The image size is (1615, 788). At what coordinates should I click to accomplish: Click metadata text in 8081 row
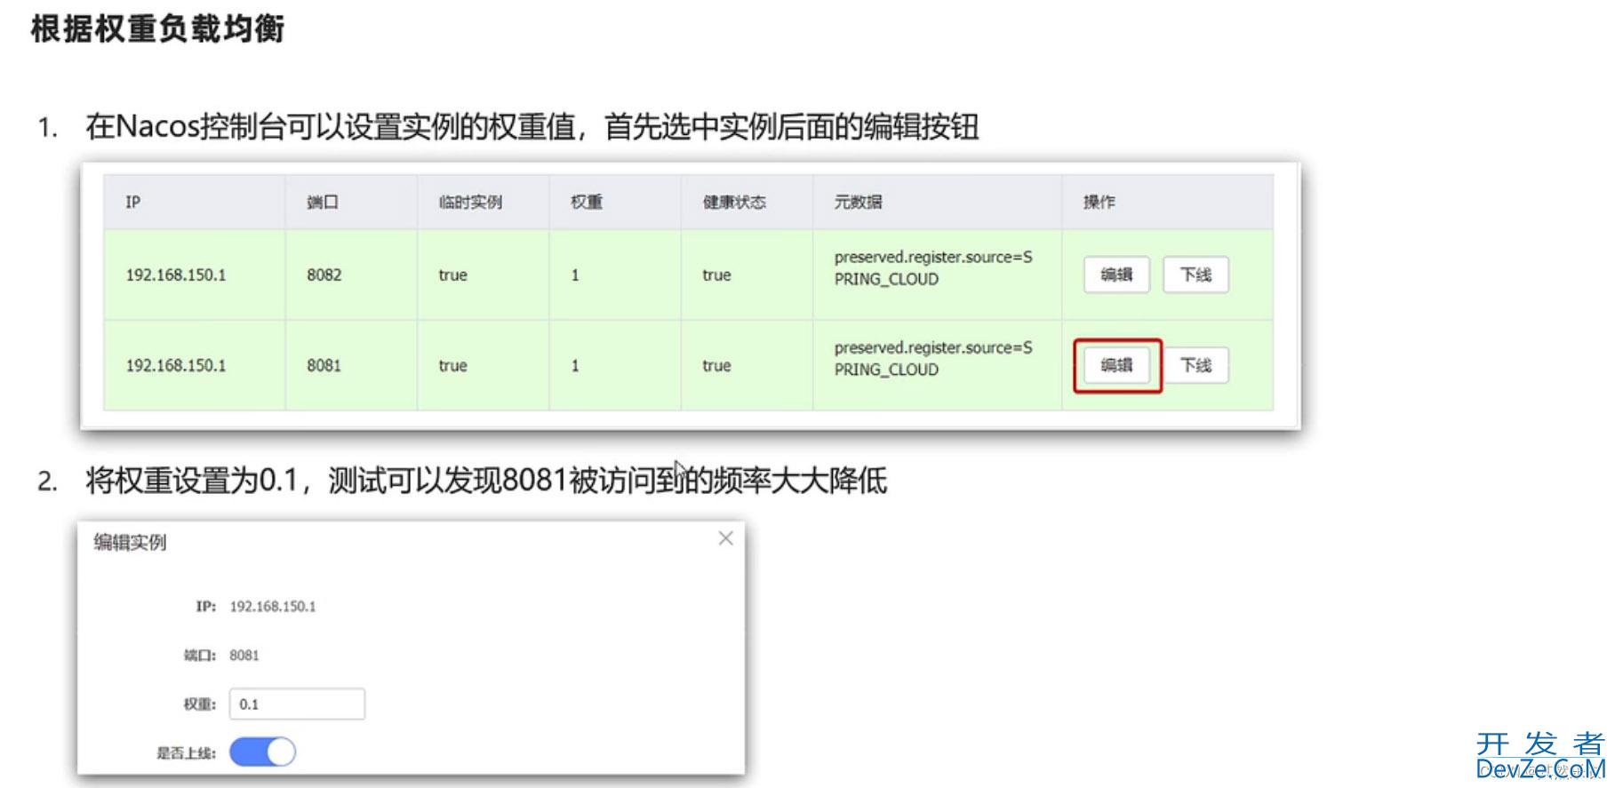point(933,358)
